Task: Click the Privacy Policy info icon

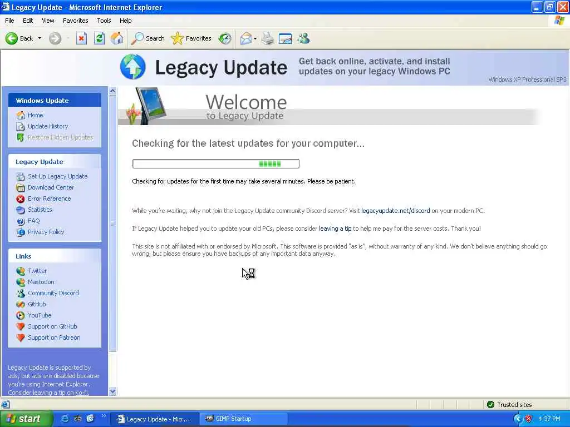Action: coord(21,232)
